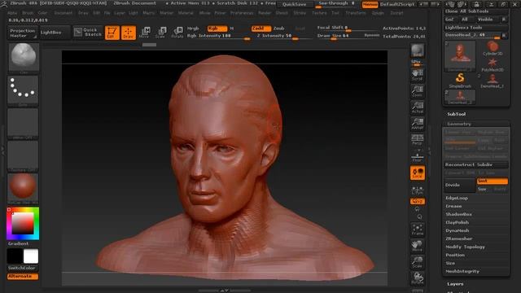The width and height of the screenshot is (521, 293).
Task: Select the SimpleBrush tool
Action: [460, 81]
